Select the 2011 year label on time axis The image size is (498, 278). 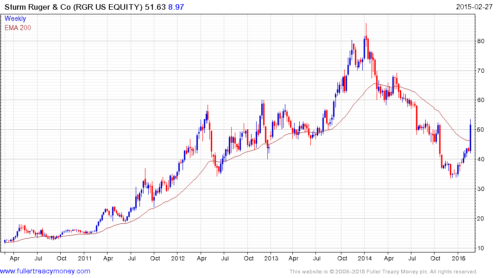tap(84, 258)
